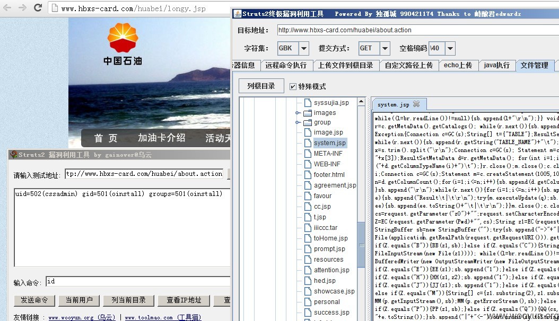Select system.jsp in file tree
Image resolution: width=559 pixels, height=321 pixels.
(x=329, y=142)
